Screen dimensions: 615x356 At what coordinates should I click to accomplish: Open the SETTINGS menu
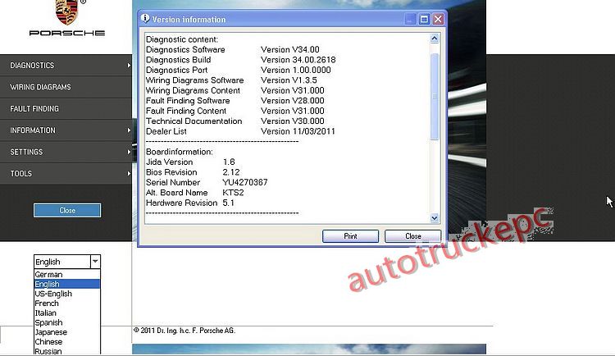(x=66, y=152)
